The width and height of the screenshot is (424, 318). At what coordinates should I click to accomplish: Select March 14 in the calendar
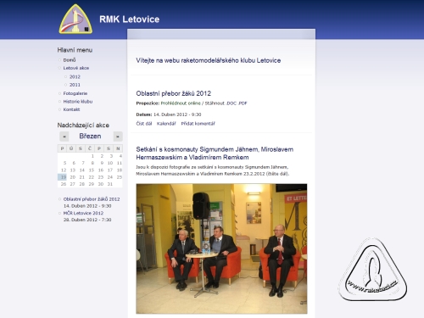click(x=82, y=170)
